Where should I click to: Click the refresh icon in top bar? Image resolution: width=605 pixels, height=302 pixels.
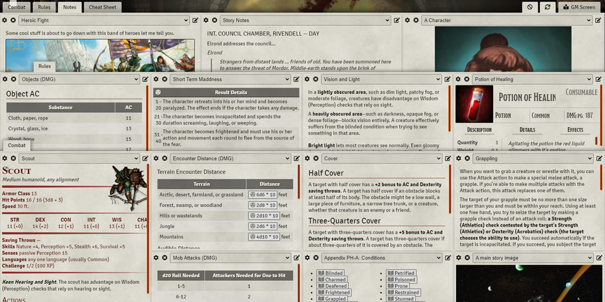tap(548, 7)
